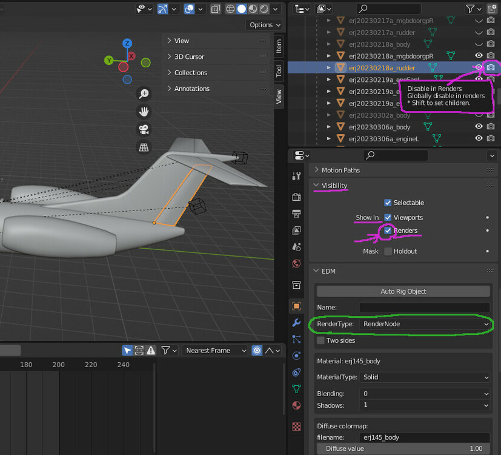Screen dimensions: 501x455
Task: Open the Modifiers wrench properties tab
Action: pos(296,322)
